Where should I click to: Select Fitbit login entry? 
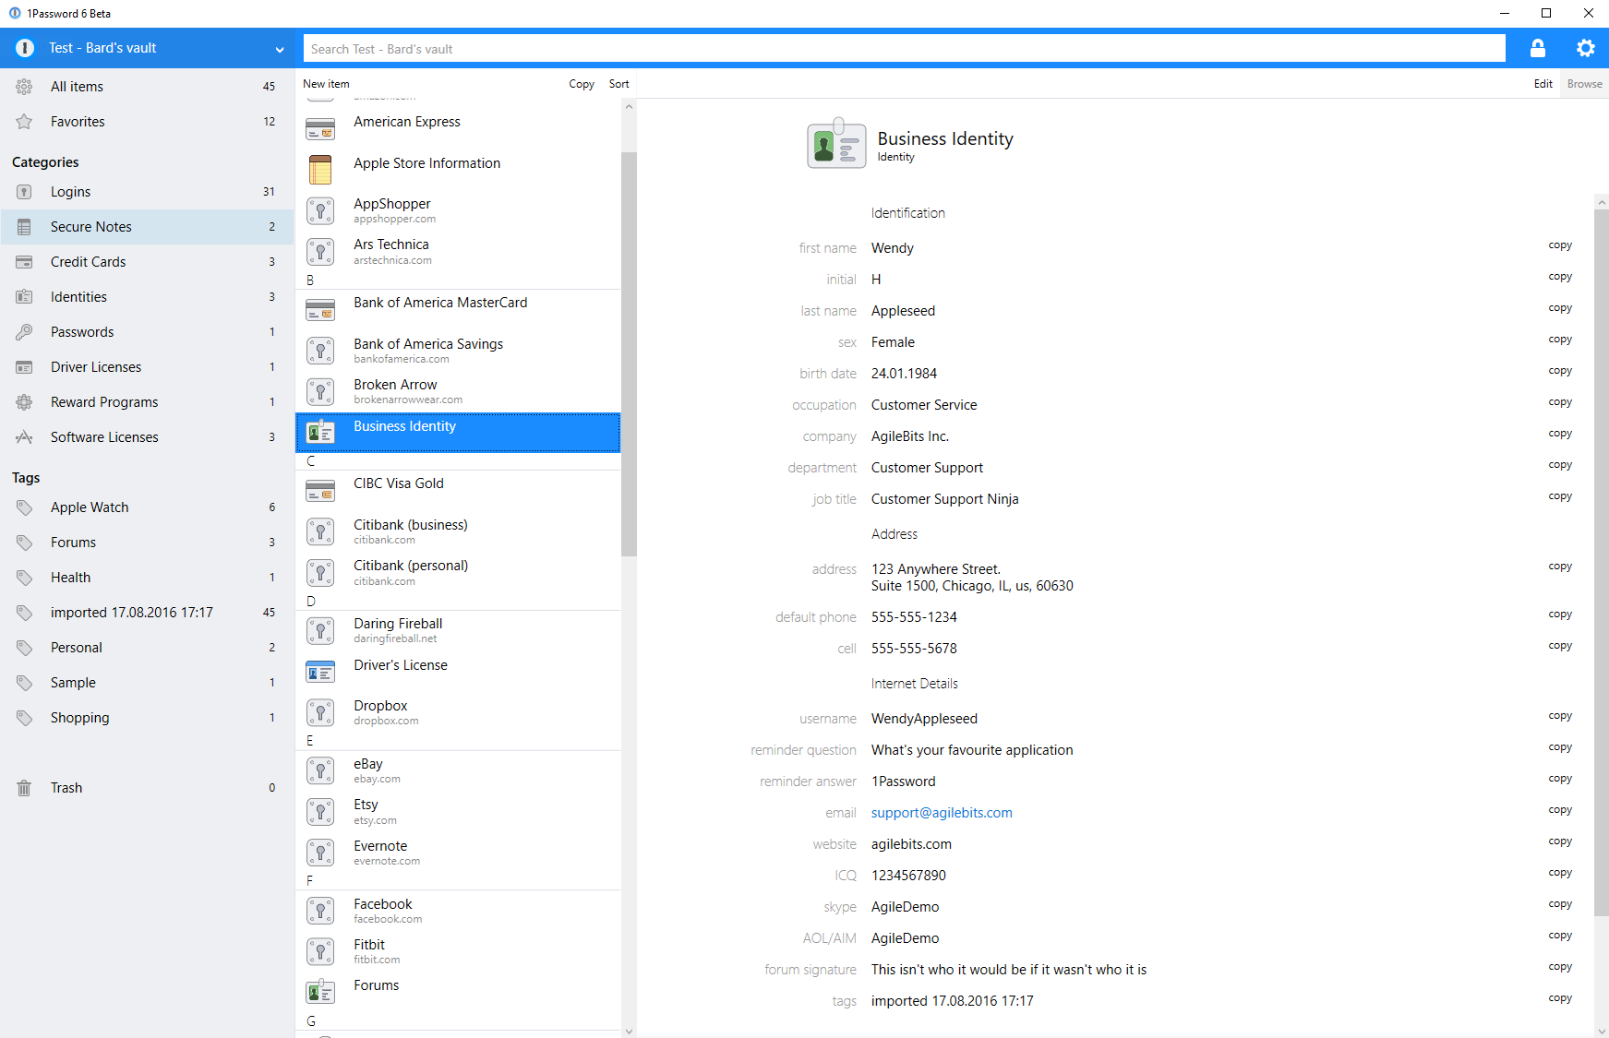458,951
